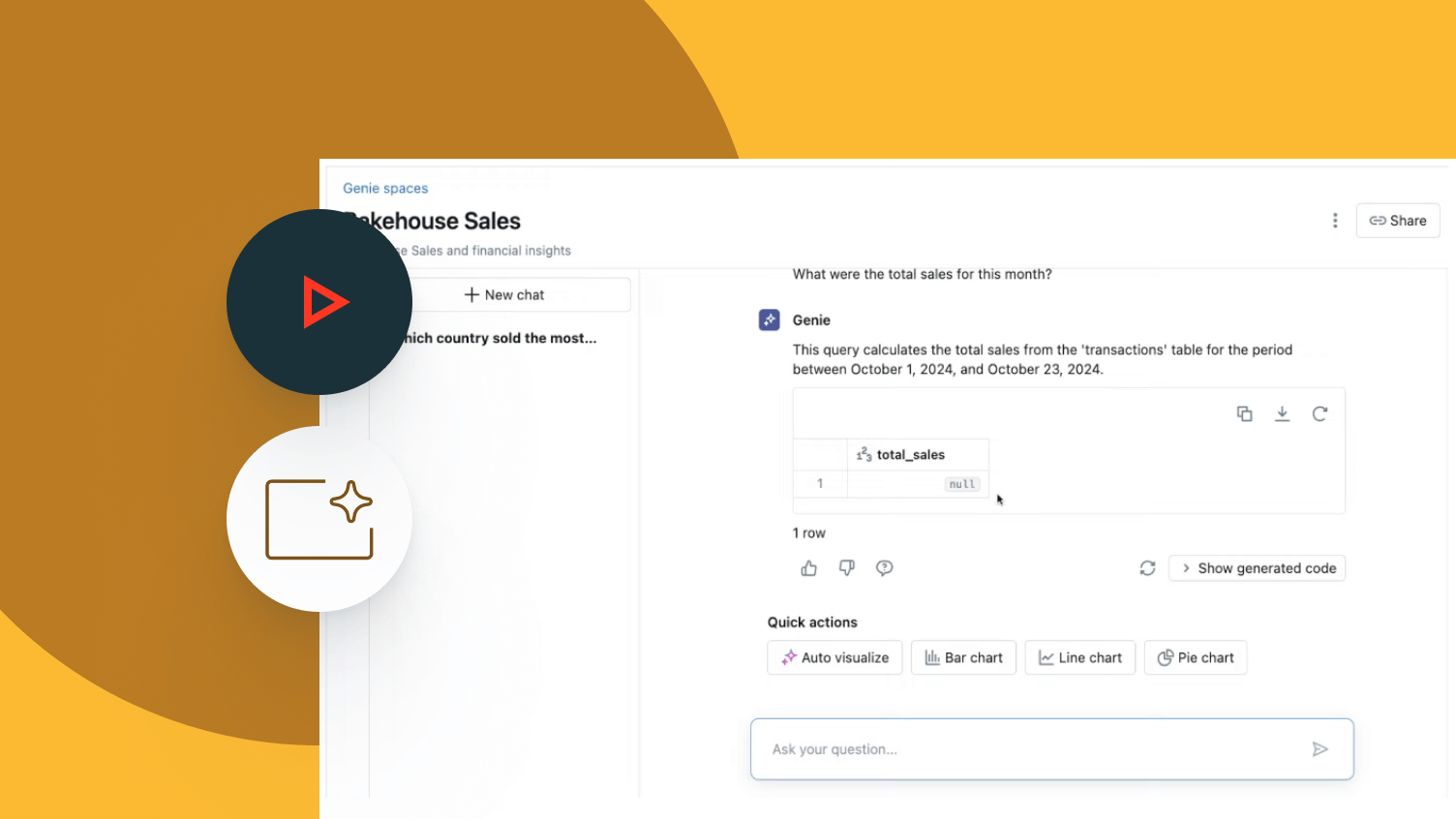The width and height of the screenshot is (1456, 819).
Task: Copy the result table with the copy icon
Action: 1245,413
